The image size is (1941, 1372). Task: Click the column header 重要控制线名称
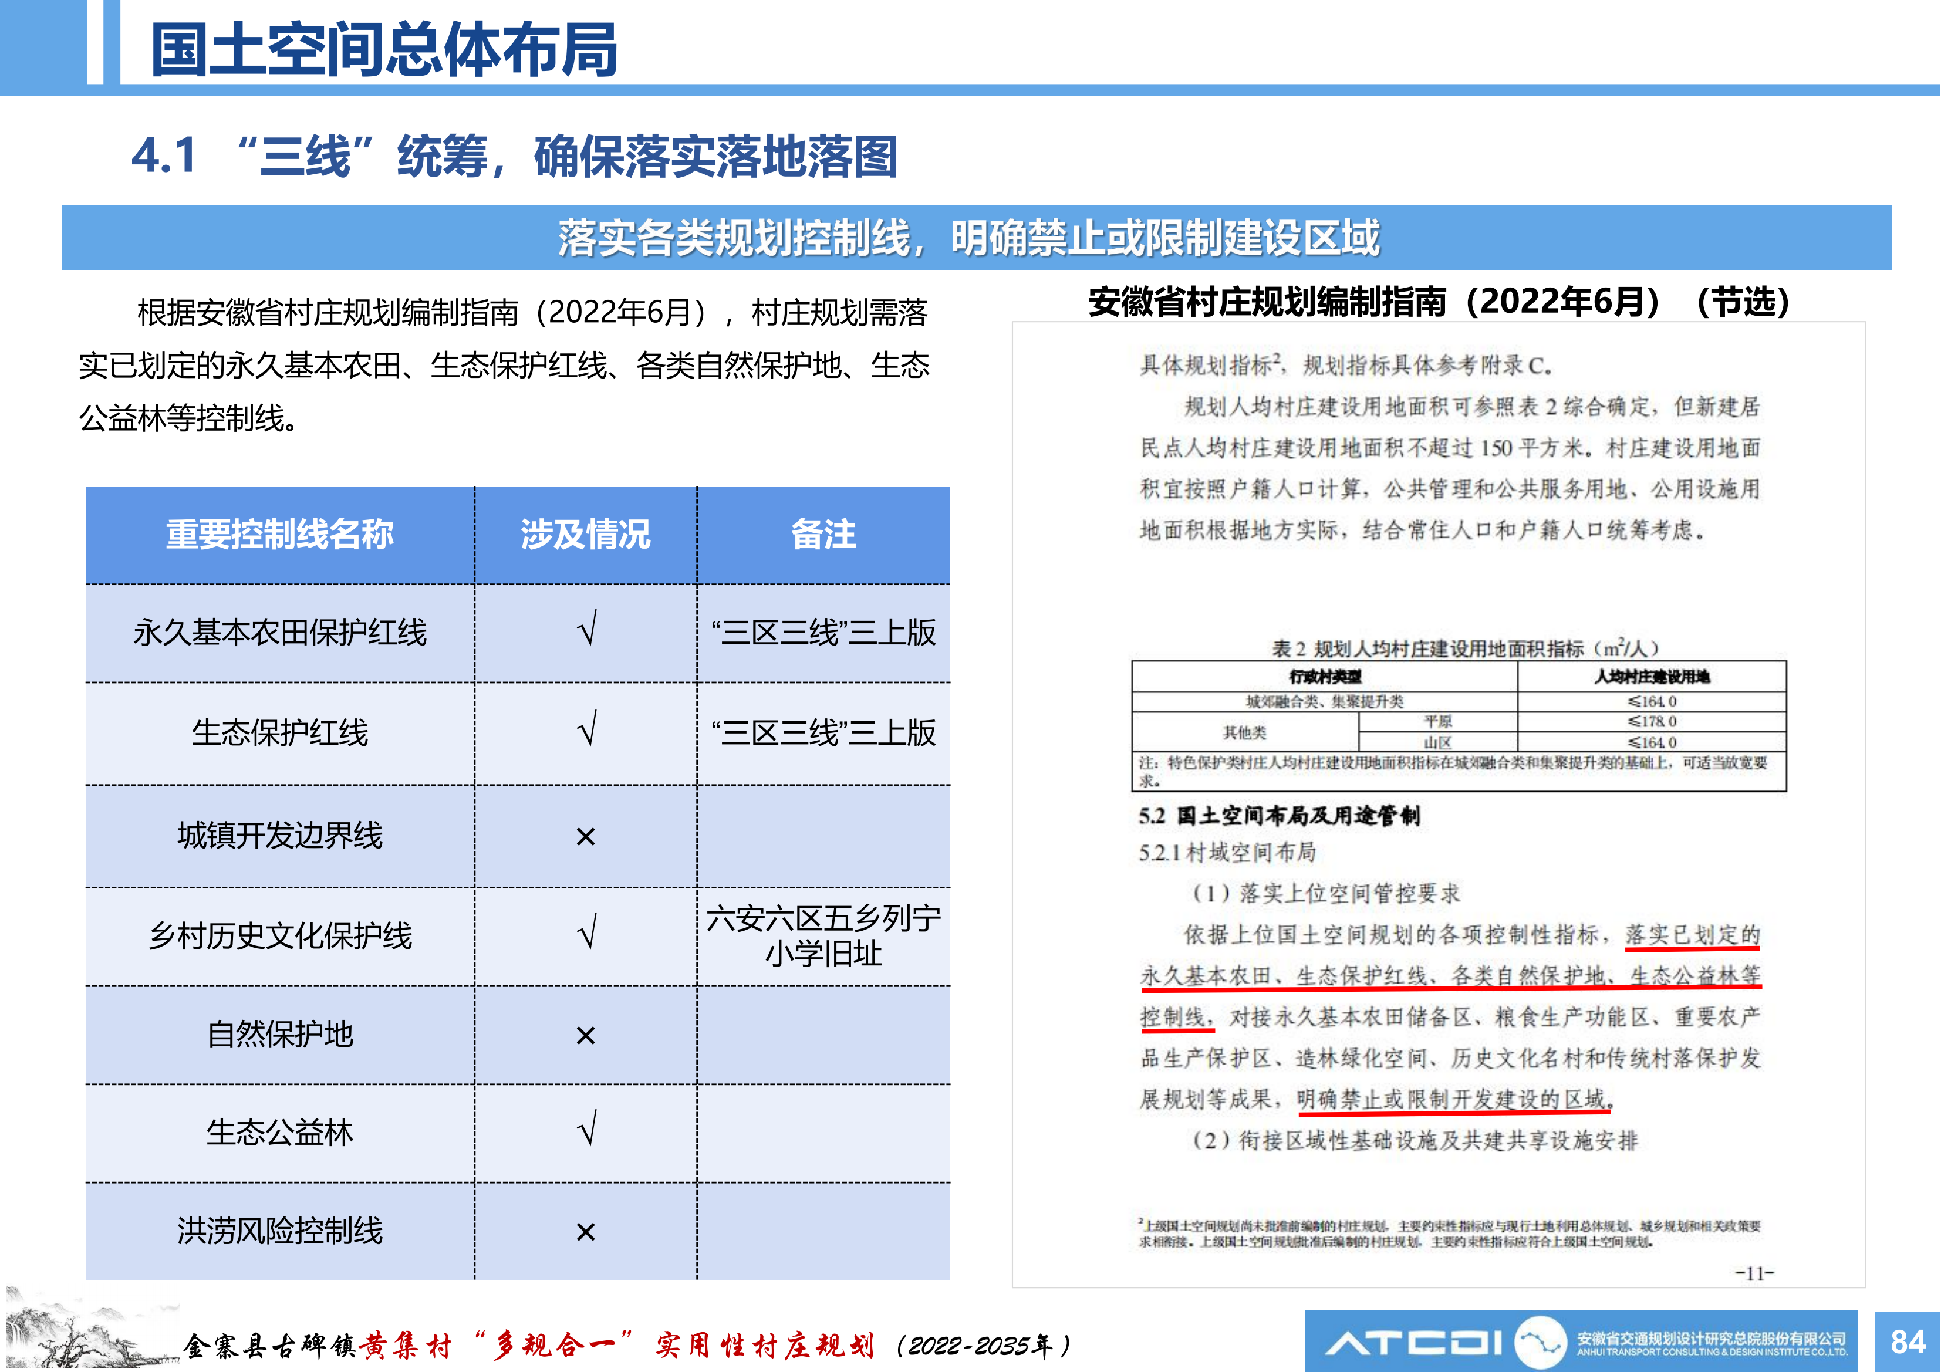tap(280, 534)
